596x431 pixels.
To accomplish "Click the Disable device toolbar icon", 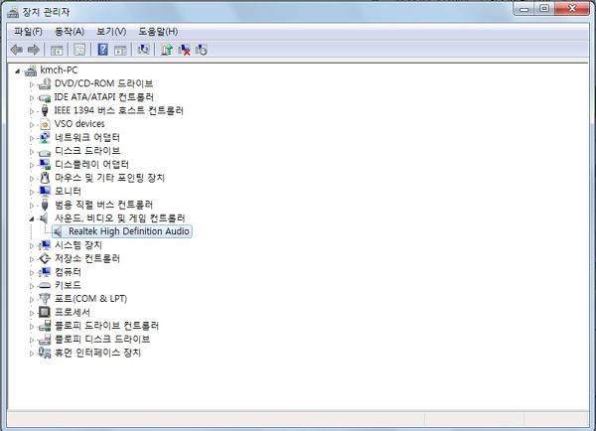I will point(201,50).
